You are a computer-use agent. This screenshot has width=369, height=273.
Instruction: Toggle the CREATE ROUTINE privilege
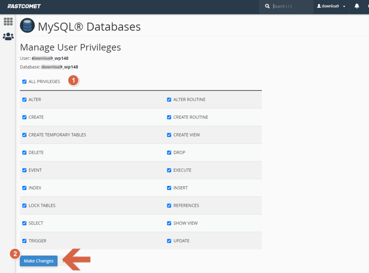pyautogui.click(x=169, y=117)
